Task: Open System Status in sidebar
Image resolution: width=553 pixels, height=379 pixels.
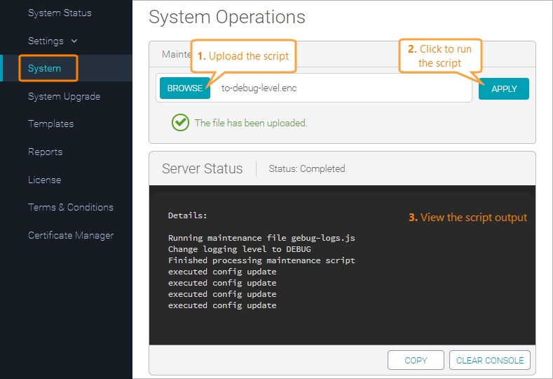Action: (x=60, y=13)
